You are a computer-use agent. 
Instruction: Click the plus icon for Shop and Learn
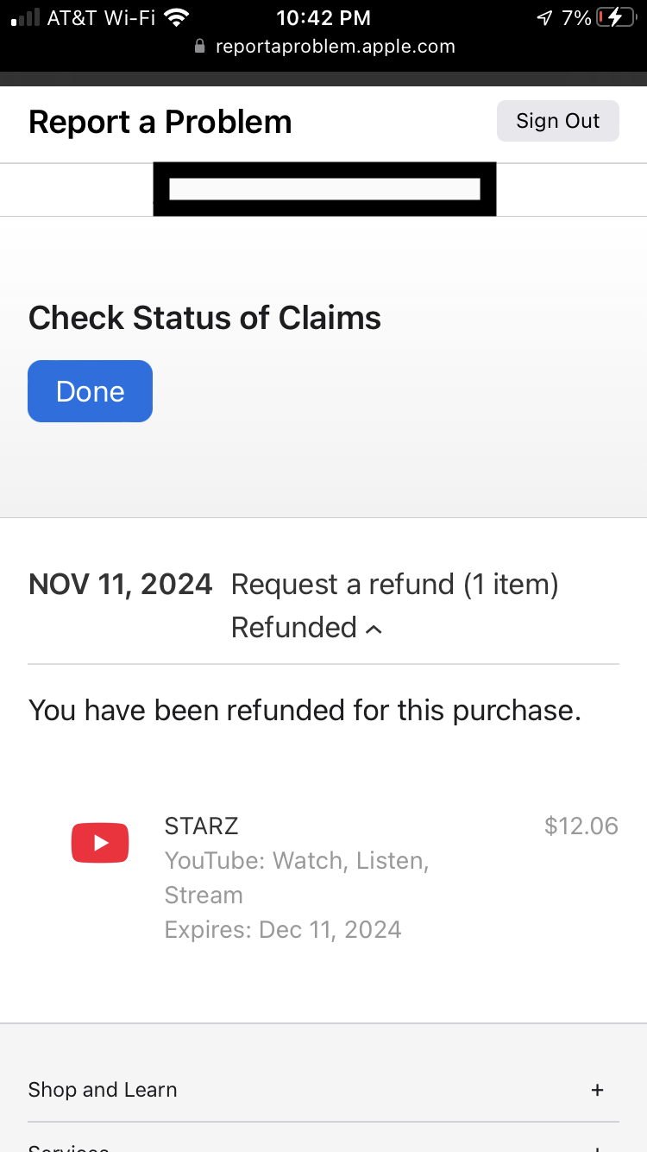pyautogui.click(x=597, y=1090)
